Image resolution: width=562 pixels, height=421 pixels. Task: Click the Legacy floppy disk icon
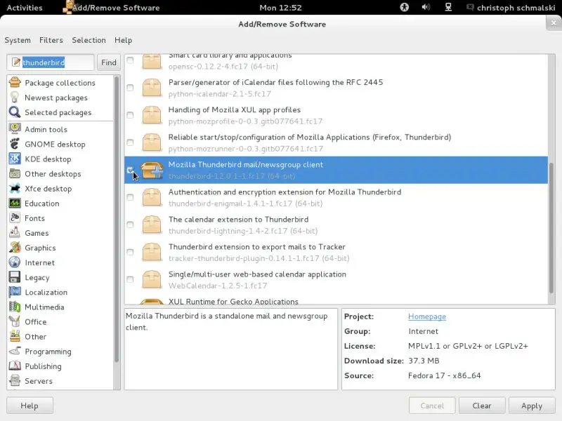tap(15, 277)
